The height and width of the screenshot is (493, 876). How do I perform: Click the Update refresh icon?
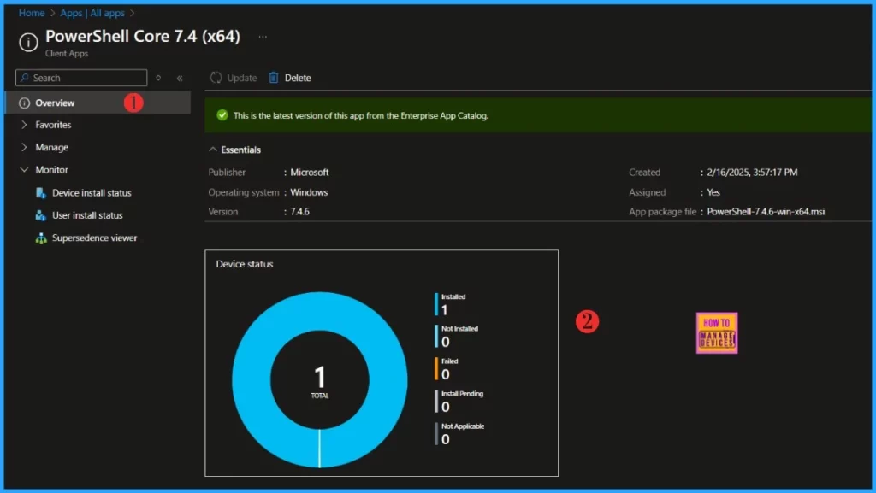click(216, 78)
